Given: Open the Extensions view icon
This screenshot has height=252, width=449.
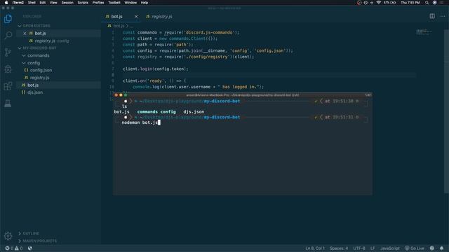Looking at the screenshot, I should pyautogui.click(x=8, y=86).
